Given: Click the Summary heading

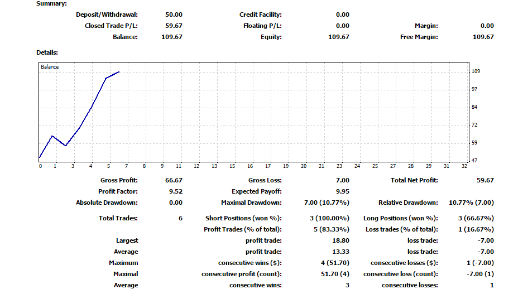Looking at the screenshot, I should click(51, 4).
